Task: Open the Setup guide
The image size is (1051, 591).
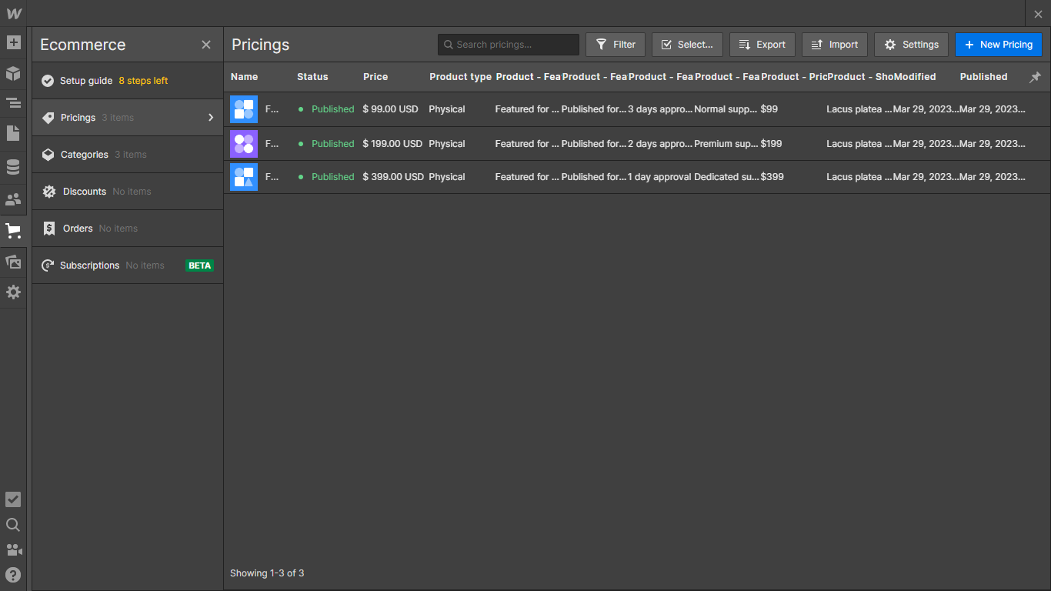Action: tap(128, 81)
